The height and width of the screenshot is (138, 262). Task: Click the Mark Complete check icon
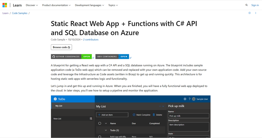[134, 115]
